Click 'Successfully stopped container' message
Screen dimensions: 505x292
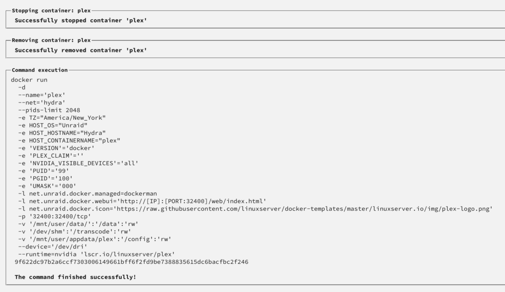[81, 20]
